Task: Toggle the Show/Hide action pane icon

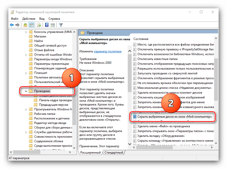Action: (53, 25)
